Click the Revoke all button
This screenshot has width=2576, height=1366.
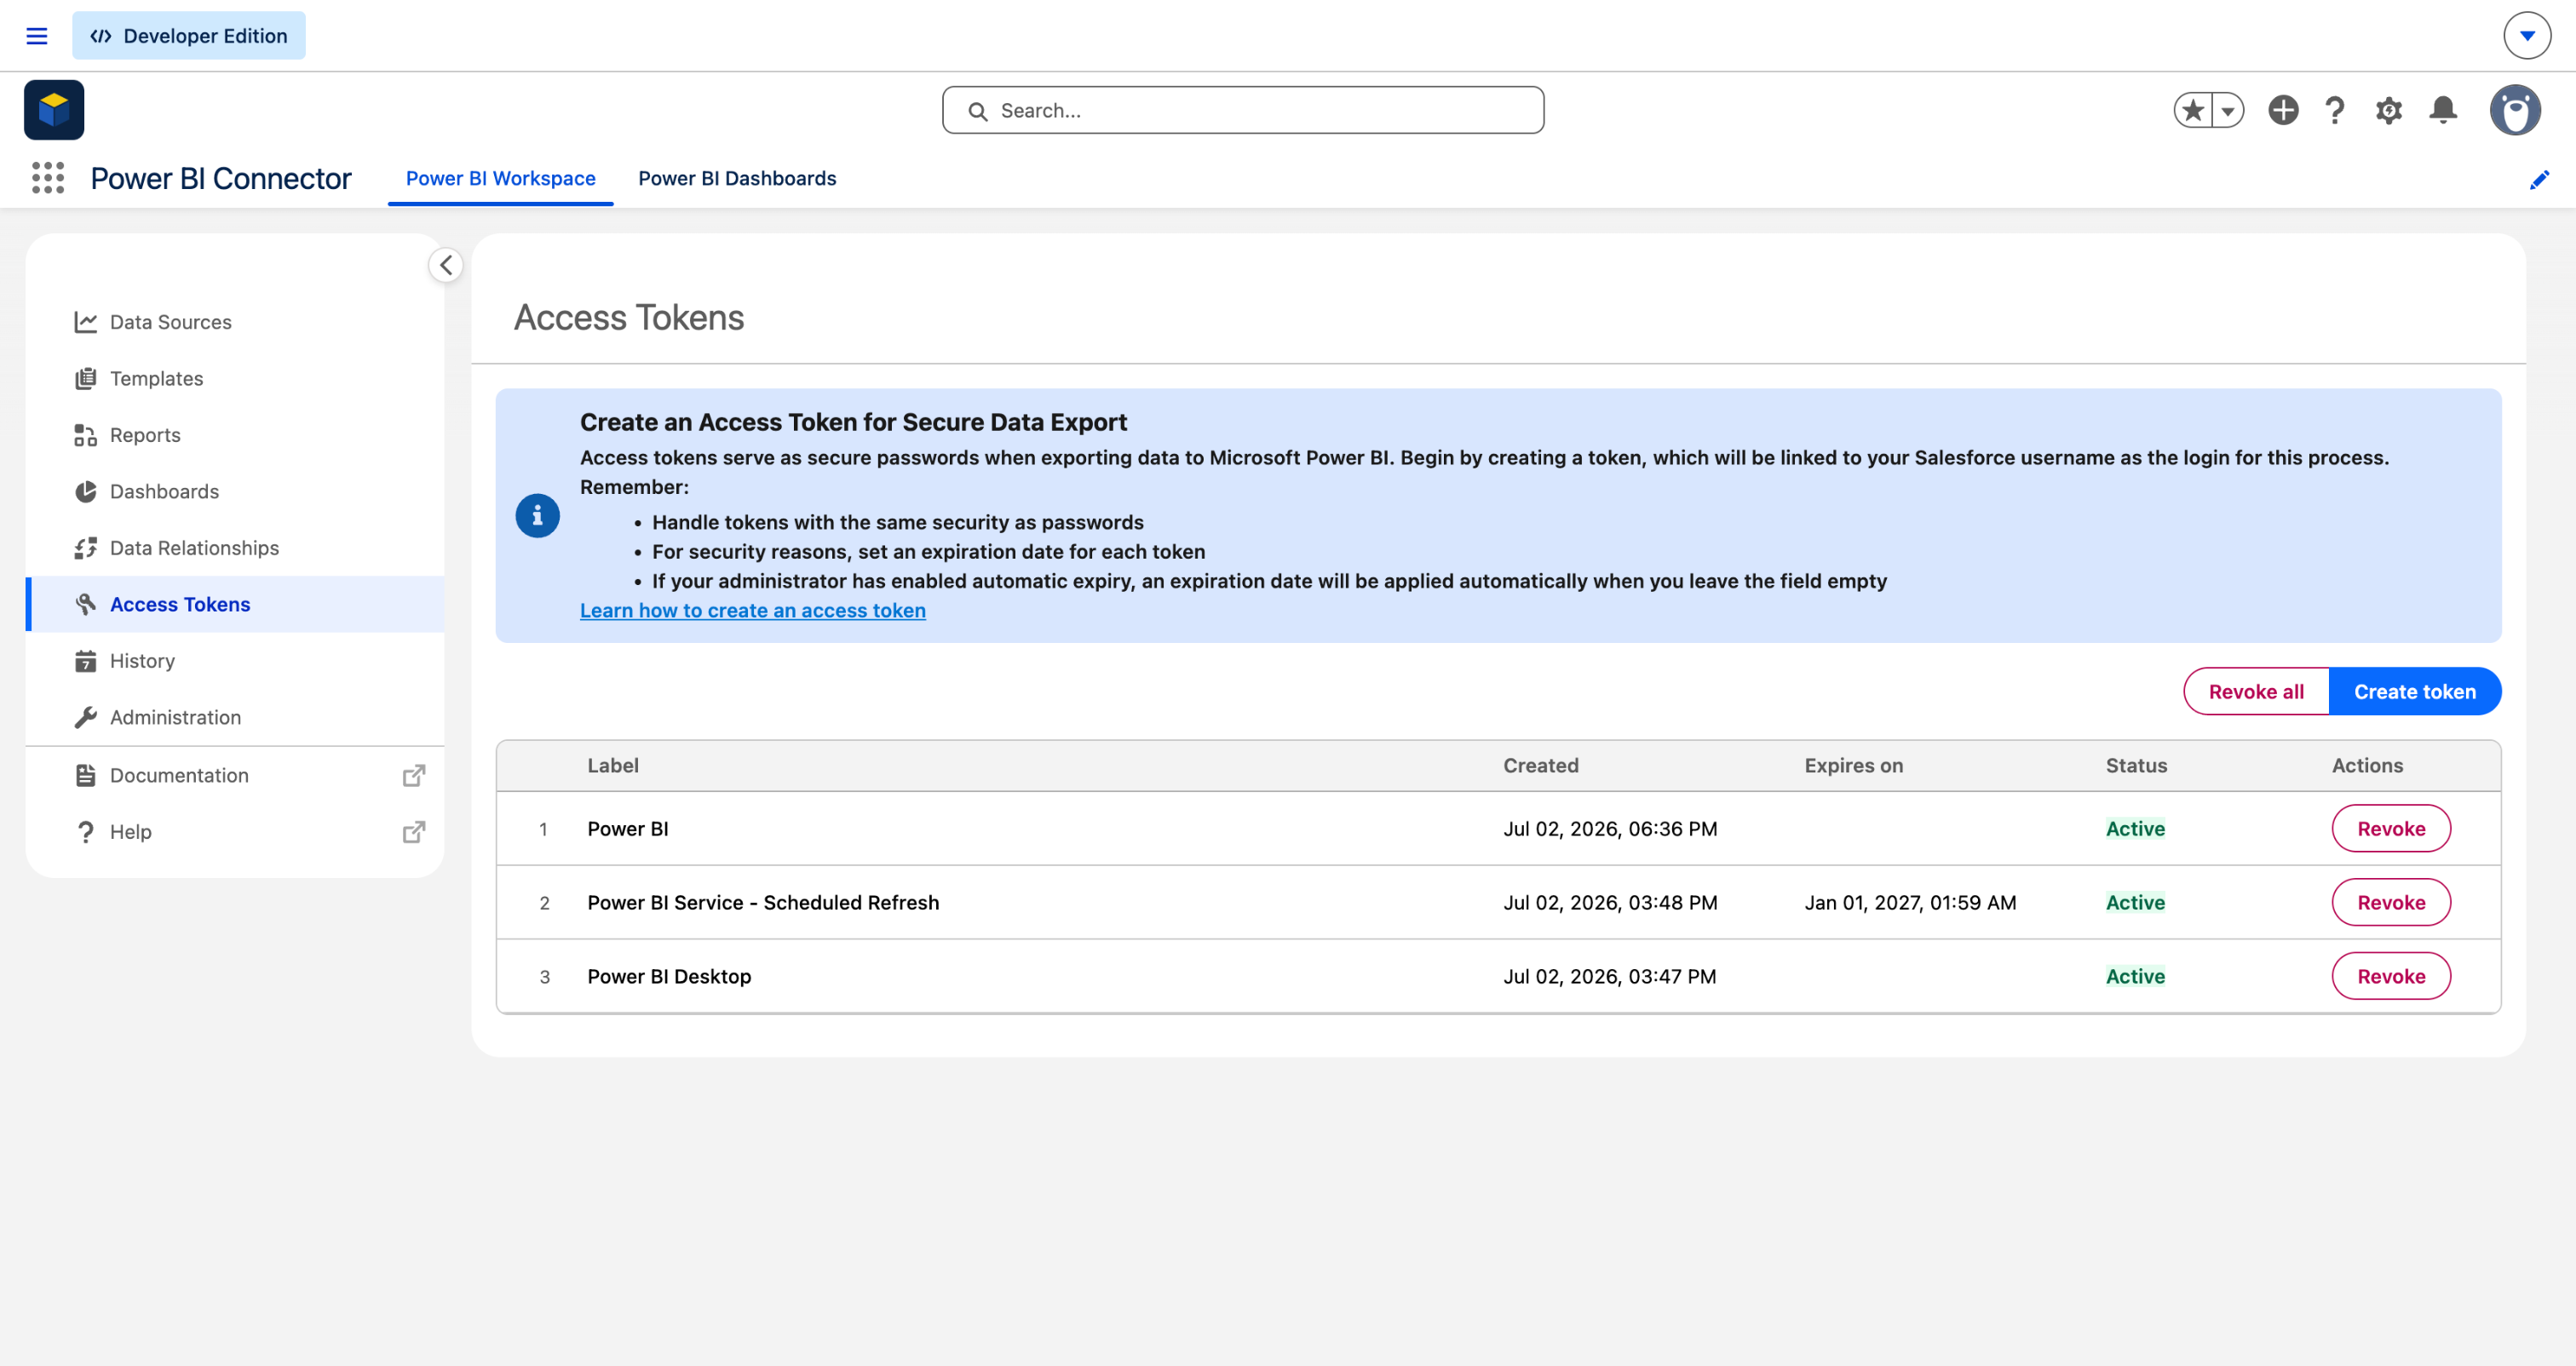2256,691
